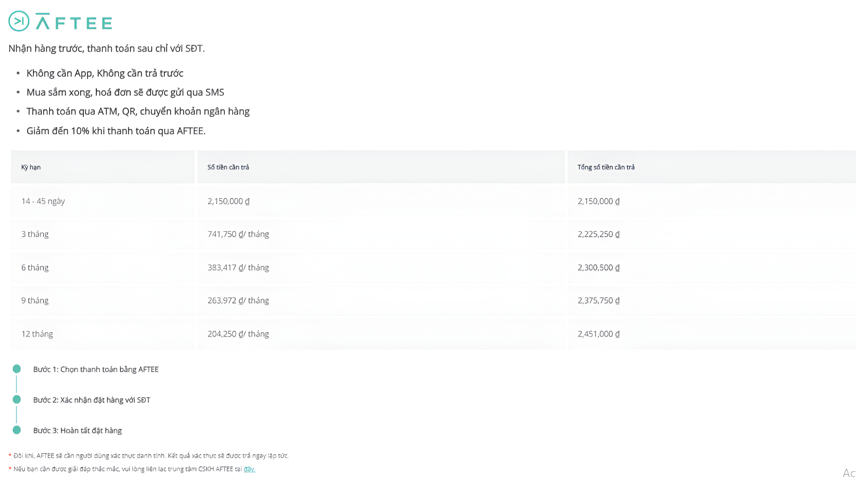Click the AFTEE brand wordmark
The image size is (856, 481).
click(74, 22)
